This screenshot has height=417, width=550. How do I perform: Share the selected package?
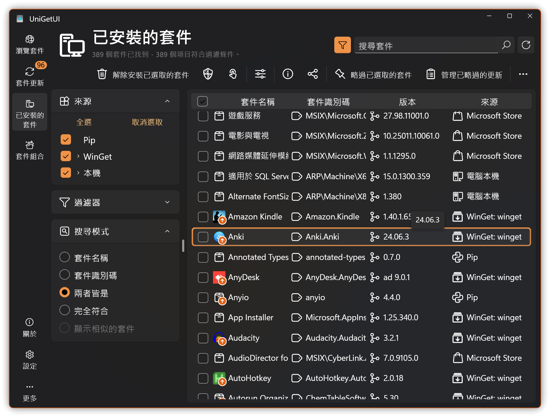[313, 74]
